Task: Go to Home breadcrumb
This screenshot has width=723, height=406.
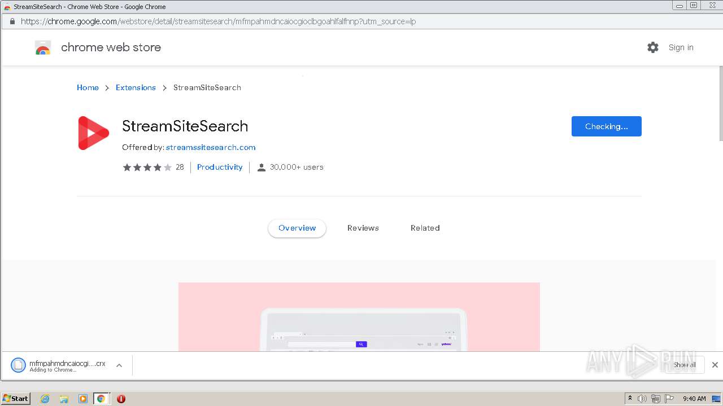Action: [88, 87]
